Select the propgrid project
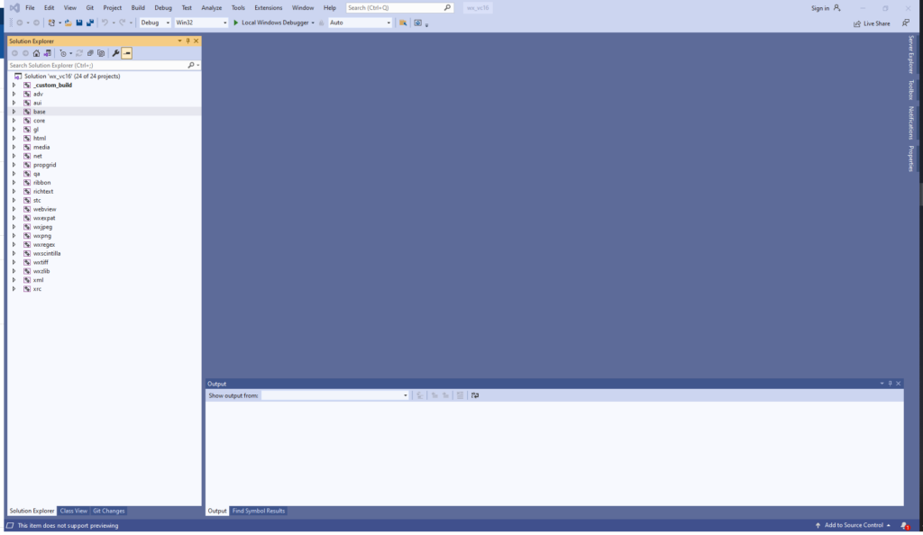The height and width of the screenshot is (535, 923). pos(45,165)
